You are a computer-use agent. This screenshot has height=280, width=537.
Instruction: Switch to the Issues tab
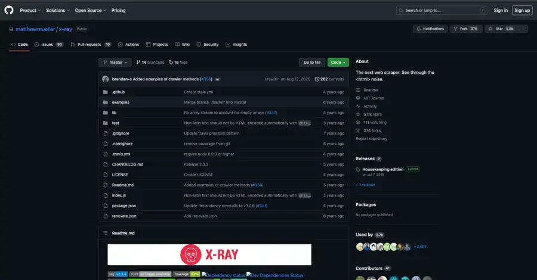(x=49, y=45)
